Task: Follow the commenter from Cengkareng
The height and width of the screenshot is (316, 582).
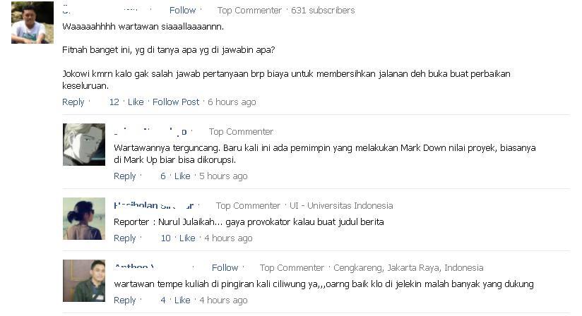Action: point(225,268)
